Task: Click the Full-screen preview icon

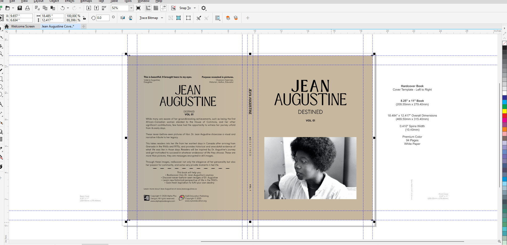Action: 138,8
